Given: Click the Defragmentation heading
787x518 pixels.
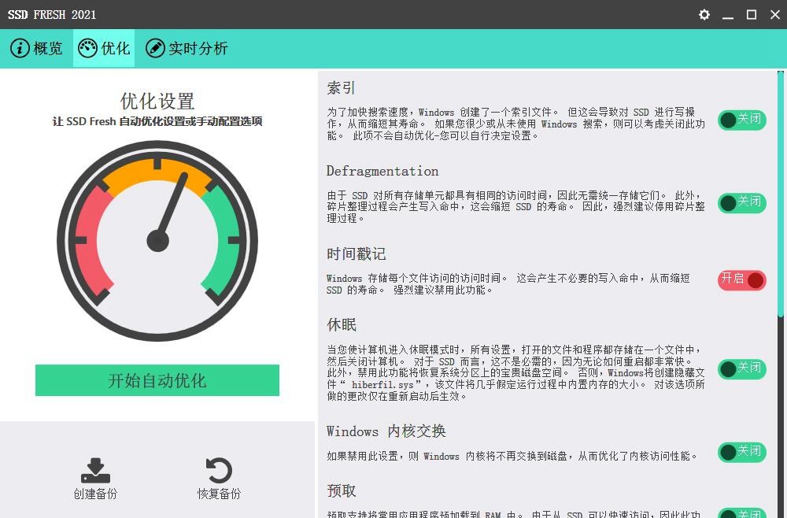Looking at the screenshot, I should (382, 171).
